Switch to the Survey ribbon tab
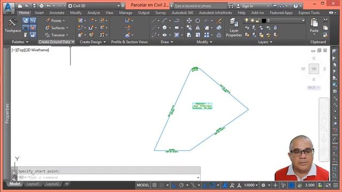The width and height of the screenshot is (342, 192). click(x=160, y=13)
